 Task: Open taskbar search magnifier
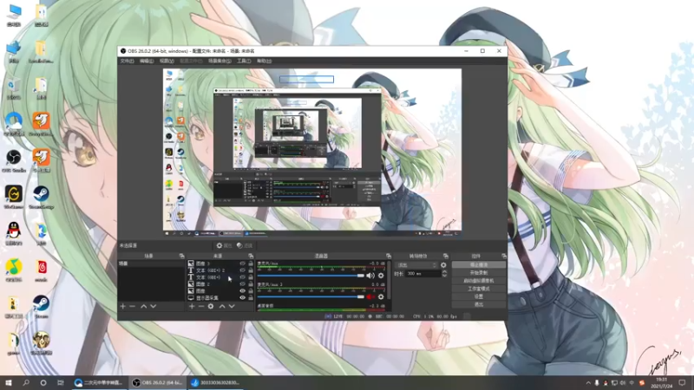[26, 382]
